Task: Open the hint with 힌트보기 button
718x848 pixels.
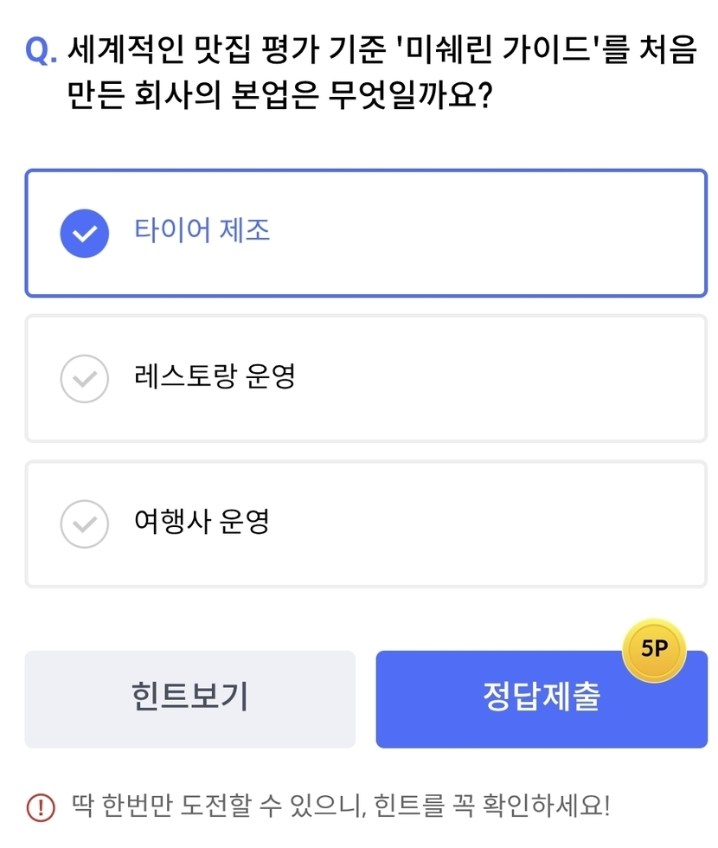Action: pos(189,698)
